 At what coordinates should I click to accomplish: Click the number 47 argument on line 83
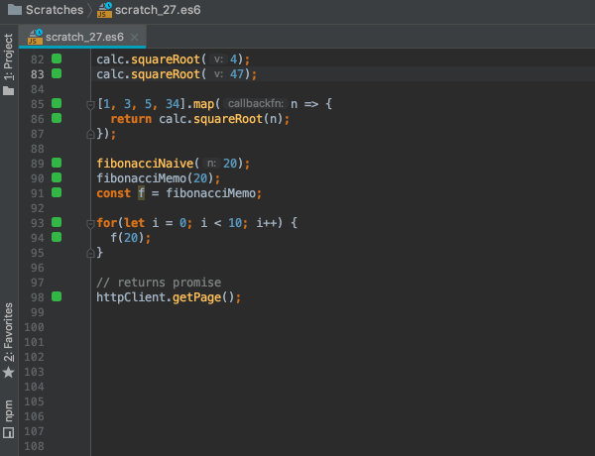pyautogui.click(x=237, y=74)
